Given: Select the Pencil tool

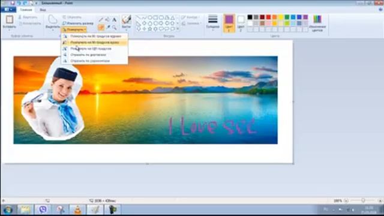Looking at the screenshot, I should pyautogui.click(x=101, y=20).
